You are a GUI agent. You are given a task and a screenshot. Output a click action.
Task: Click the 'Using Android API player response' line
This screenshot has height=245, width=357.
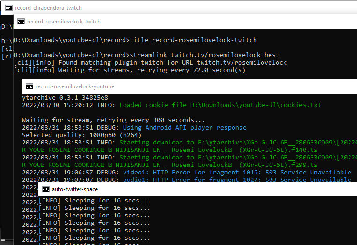pos(134,127)
